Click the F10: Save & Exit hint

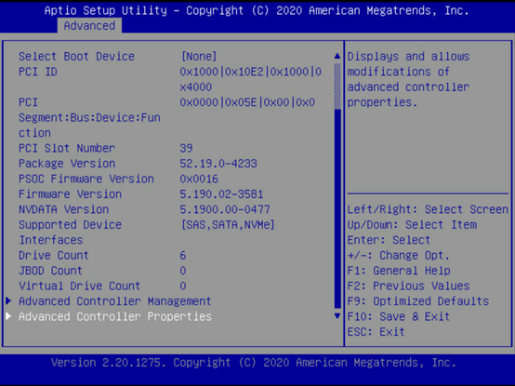point(399,316)
